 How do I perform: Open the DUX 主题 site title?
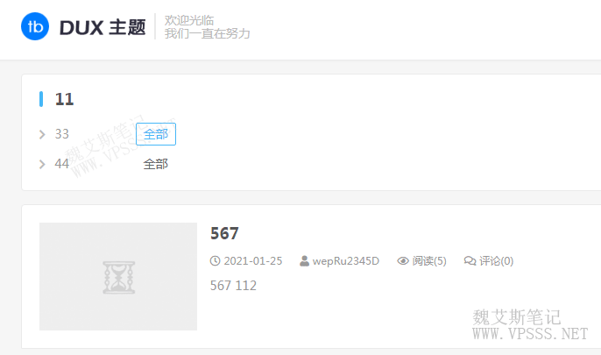pos(103,27)
